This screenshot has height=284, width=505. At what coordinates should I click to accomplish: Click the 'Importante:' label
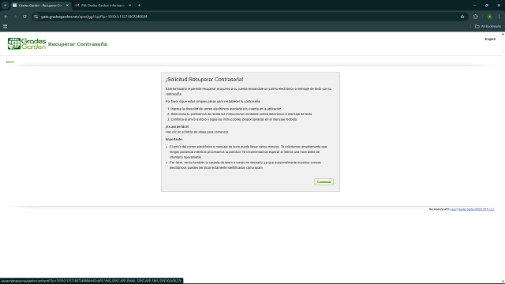pyautogui.click(x=174, y=140)
